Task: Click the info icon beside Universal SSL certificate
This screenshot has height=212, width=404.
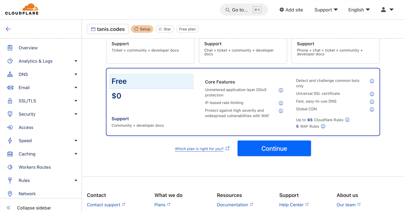Action: 372,94
